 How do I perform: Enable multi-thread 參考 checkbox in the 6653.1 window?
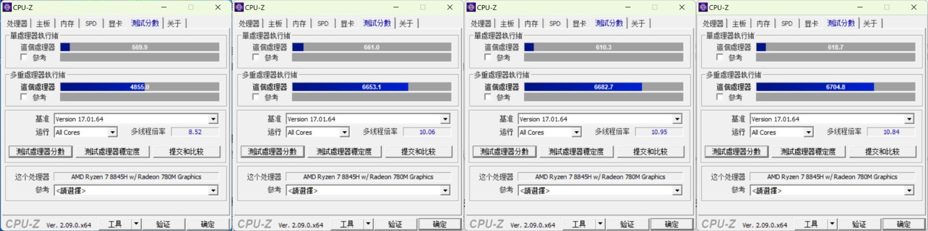(x=256, y=97)
